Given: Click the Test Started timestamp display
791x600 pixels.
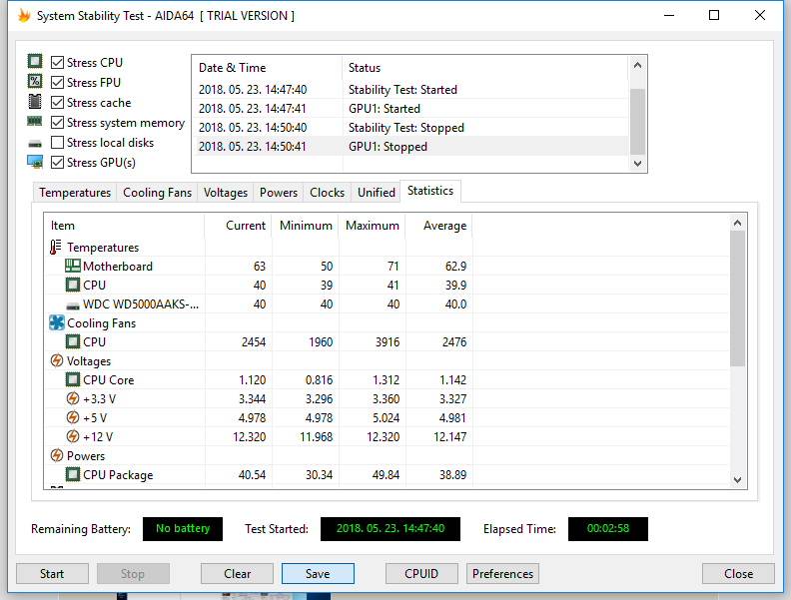Looking at the screenshot, I should tap(390, 528).
